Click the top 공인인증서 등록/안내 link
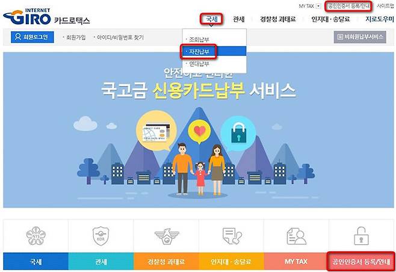Image resolution: width=396 pixels, height=272 pixels. (x=348, y=6)
